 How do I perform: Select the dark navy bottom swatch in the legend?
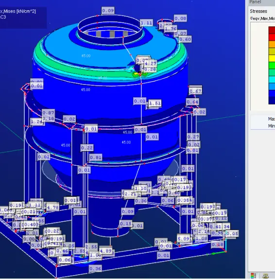click(x=272, y=101)
